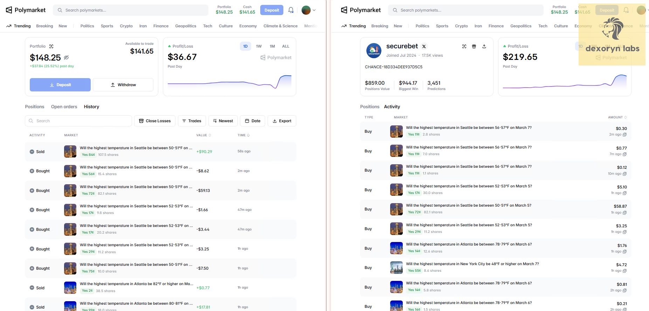This screenshot has width=649, height=311.
Task: Open the Geopolitics category in the portfolio window
Action: [x=186, y=26]
